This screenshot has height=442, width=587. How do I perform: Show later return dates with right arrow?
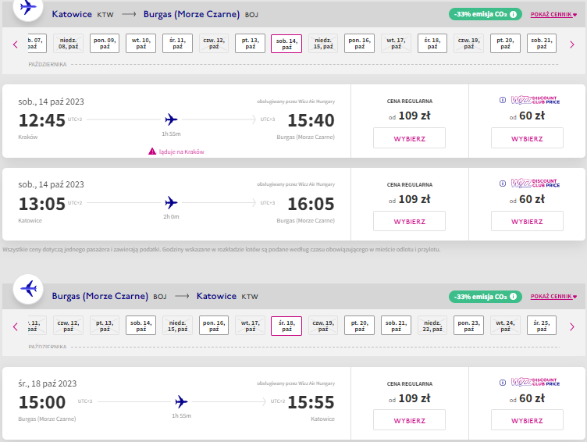[571, 326]
